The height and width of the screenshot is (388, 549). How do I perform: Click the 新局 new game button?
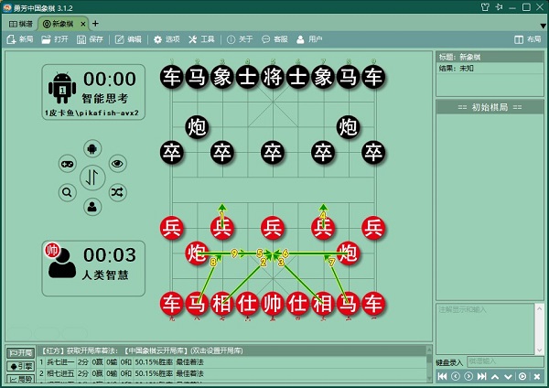[20, 39]
